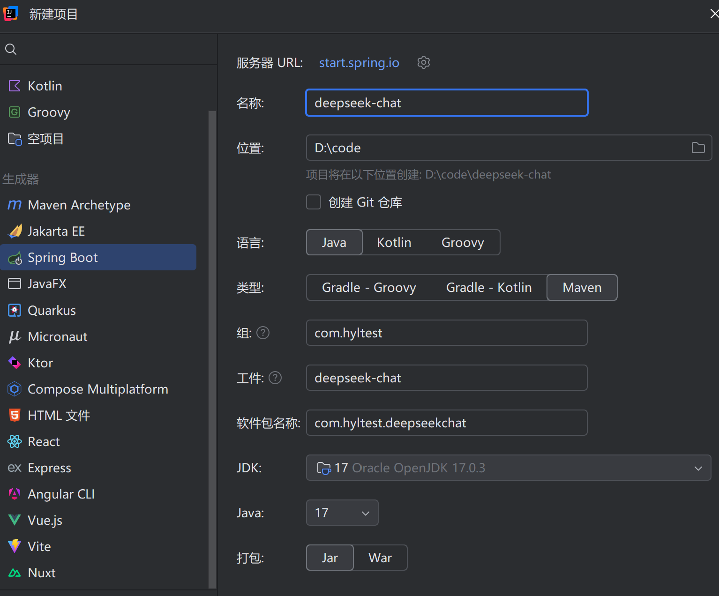Choose Maven build type
The image size is (719, 596).
pos(582,287)
